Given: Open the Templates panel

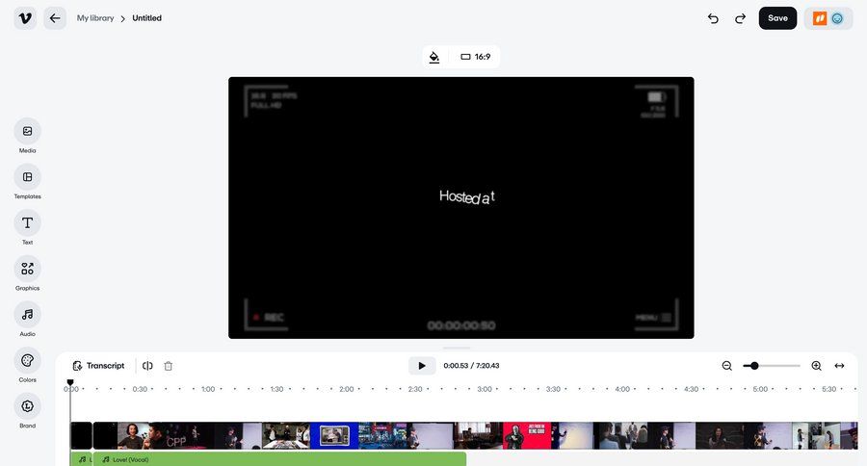Looking at the screenshot, I should click(x=27, y=177).
